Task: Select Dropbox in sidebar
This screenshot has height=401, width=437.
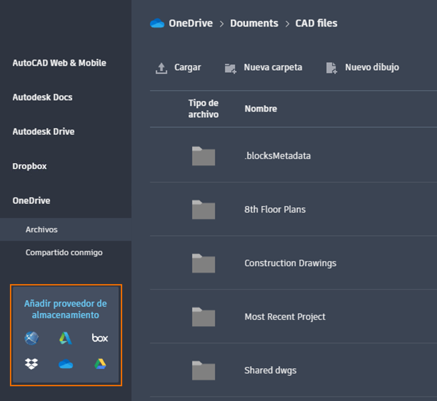Action: tap(29, 166)
